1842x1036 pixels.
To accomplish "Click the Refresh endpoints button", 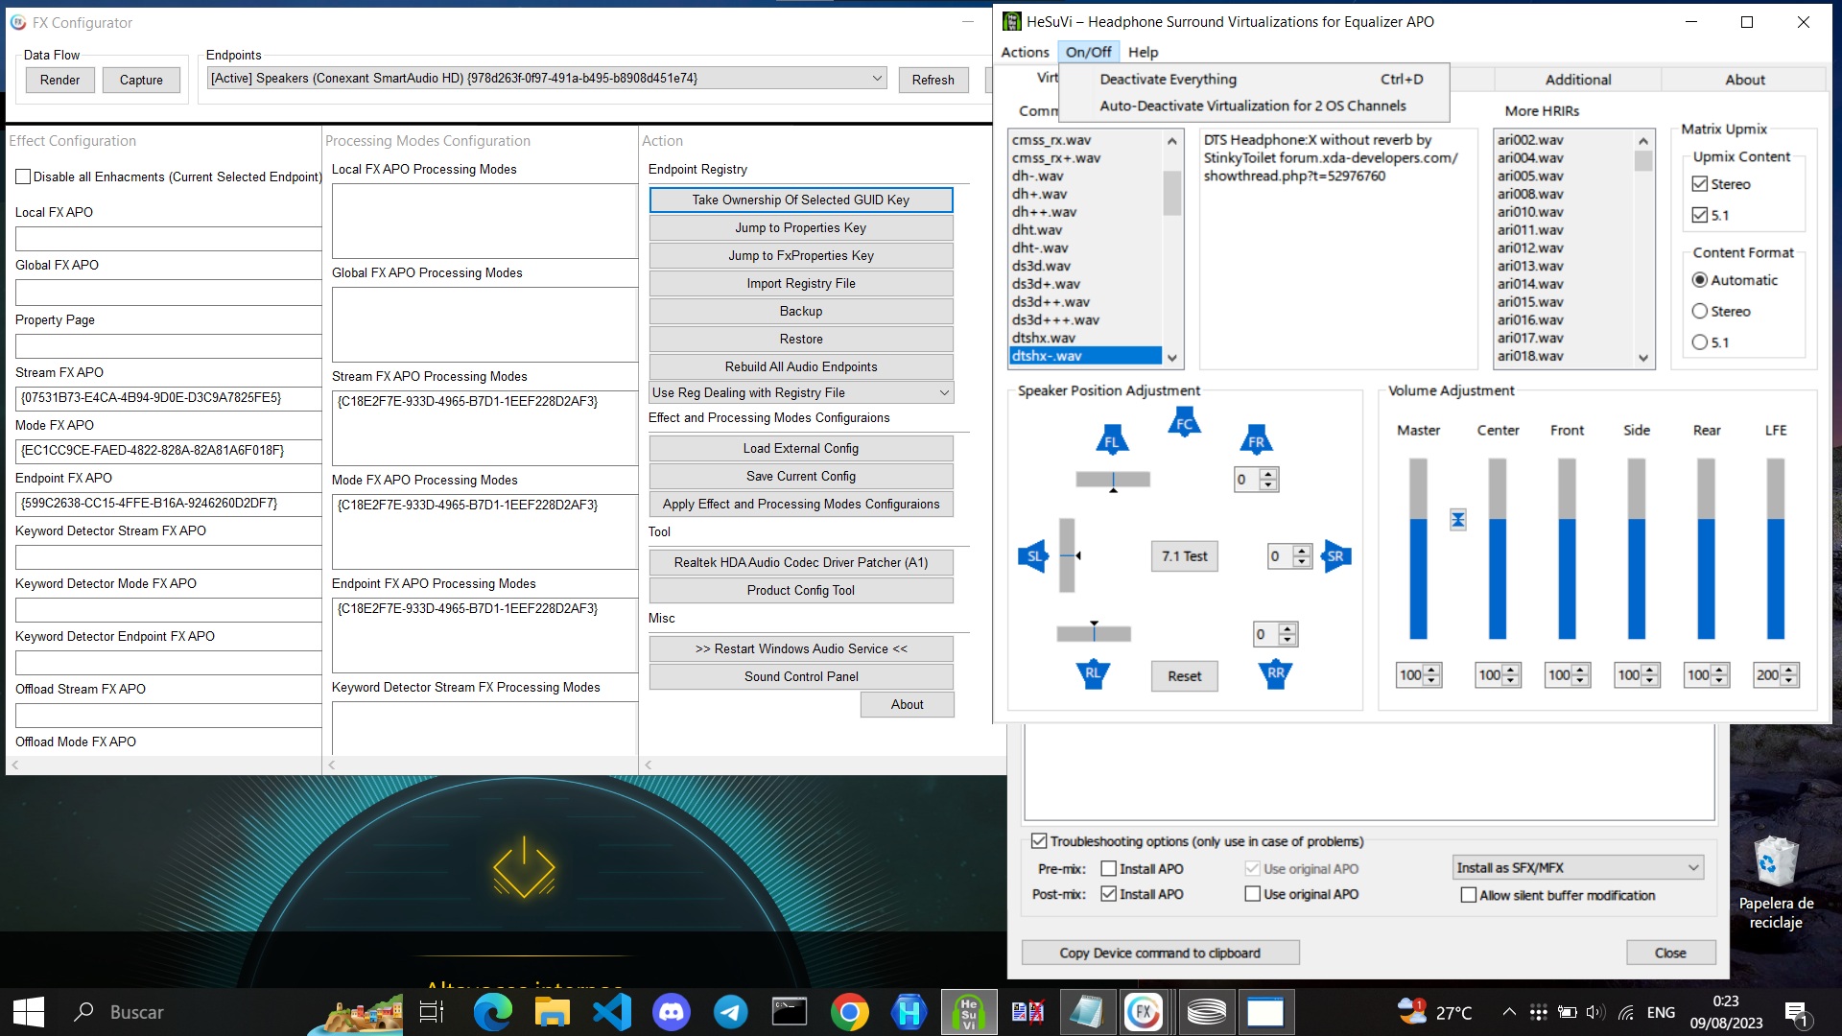I will click(x=933, y=80).
